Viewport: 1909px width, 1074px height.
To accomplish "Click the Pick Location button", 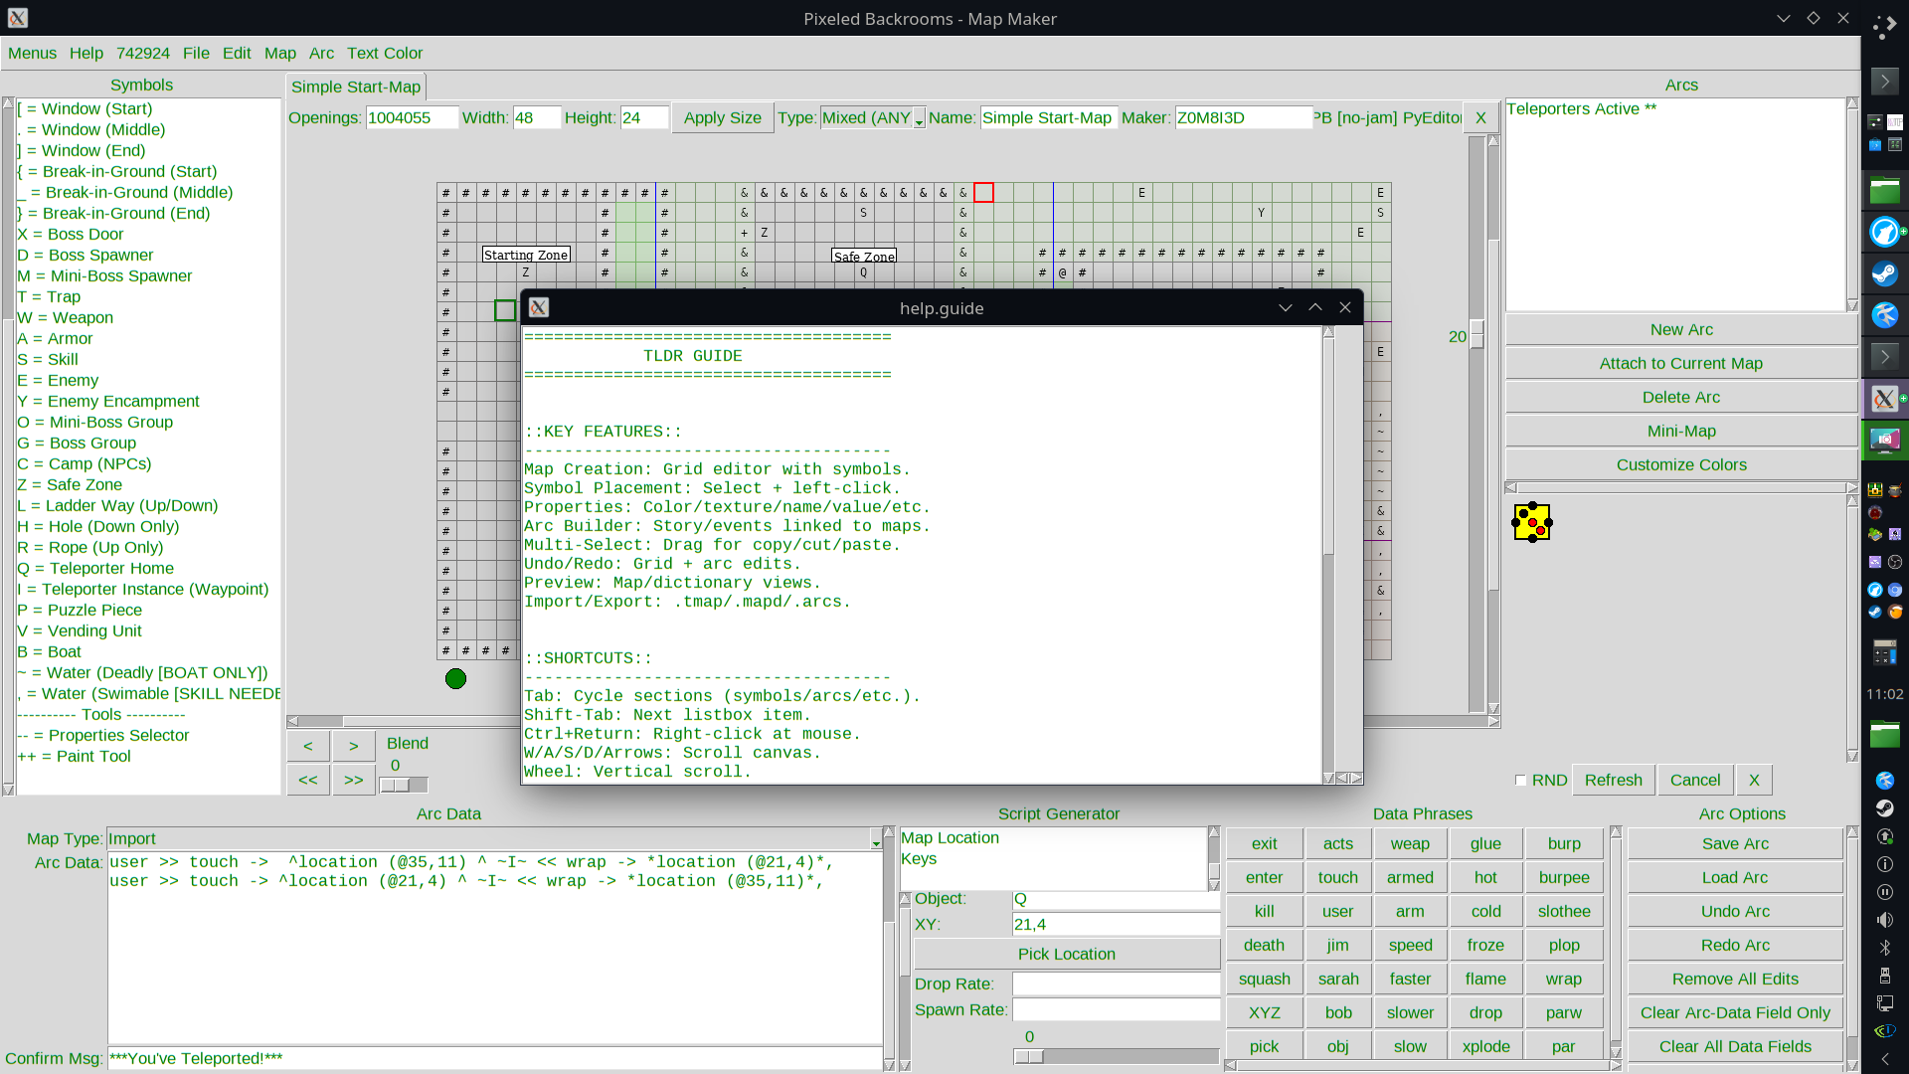I will [1066, 954].
